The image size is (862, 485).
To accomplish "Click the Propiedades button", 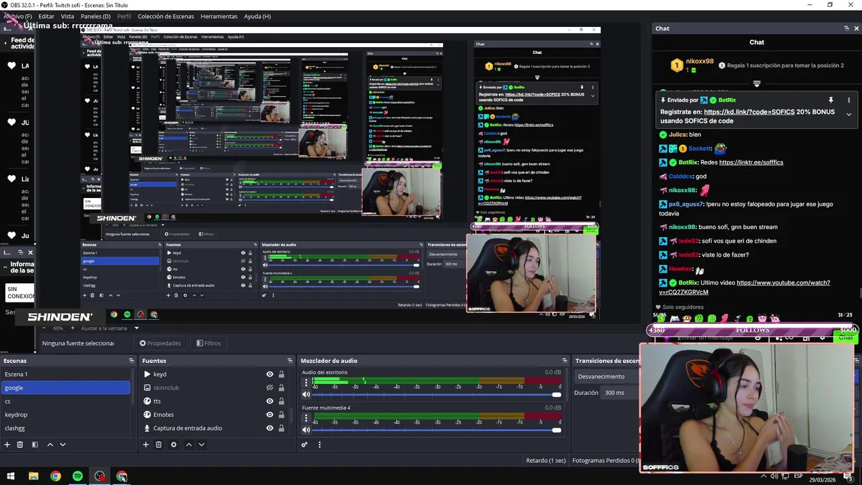I will tap(160, 344).
